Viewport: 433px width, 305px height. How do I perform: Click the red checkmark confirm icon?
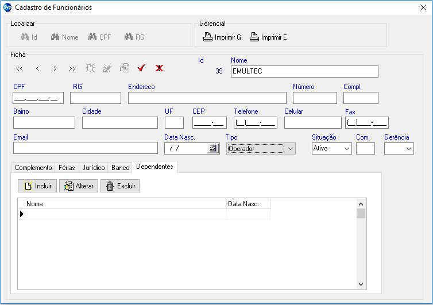[142, 68]
